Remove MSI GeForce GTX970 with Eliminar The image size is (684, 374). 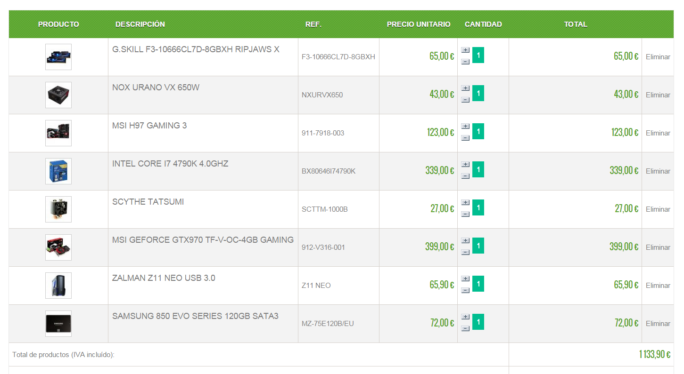[x=658, y=247]
